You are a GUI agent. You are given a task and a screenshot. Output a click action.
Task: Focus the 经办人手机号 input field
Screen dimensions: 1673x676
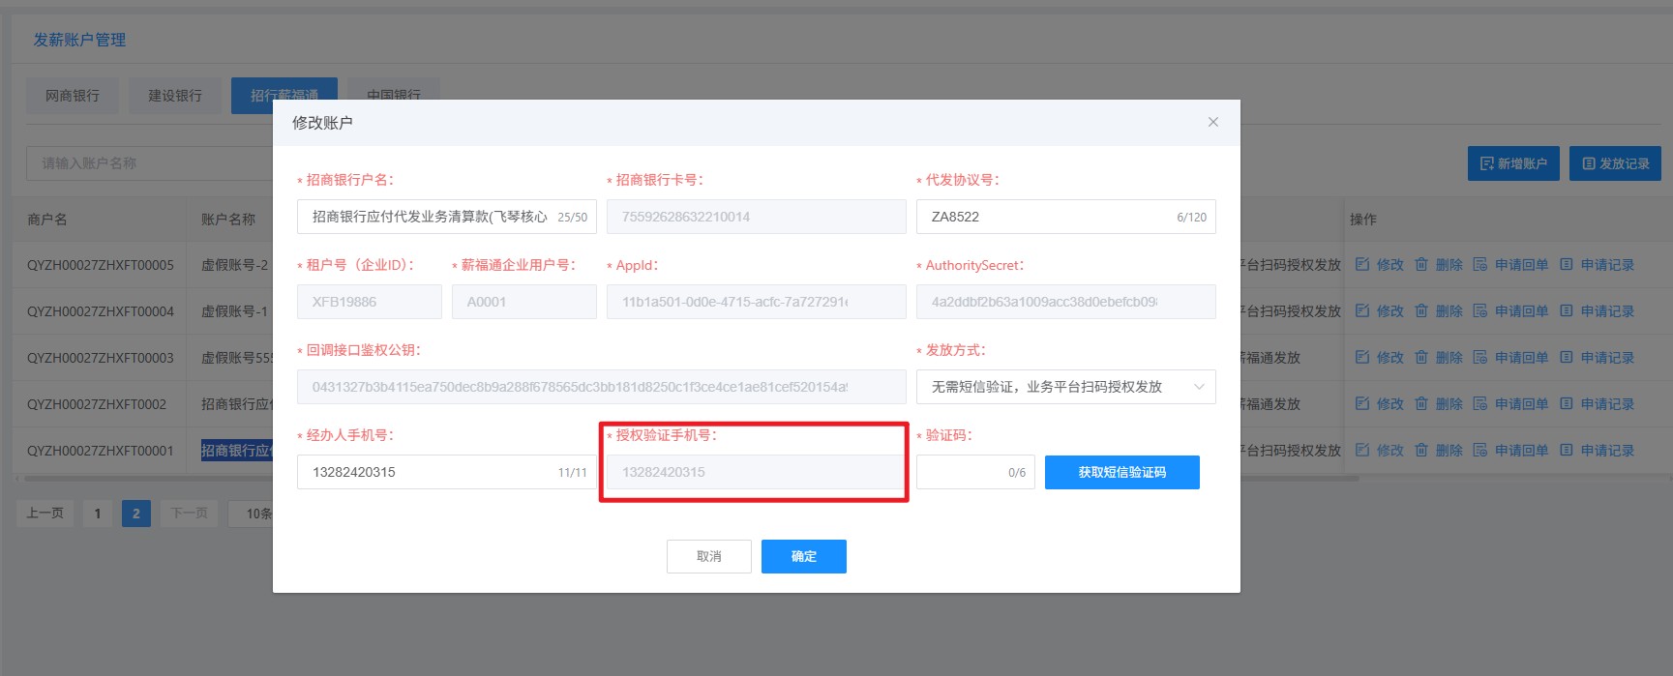[x=447, y=472]
